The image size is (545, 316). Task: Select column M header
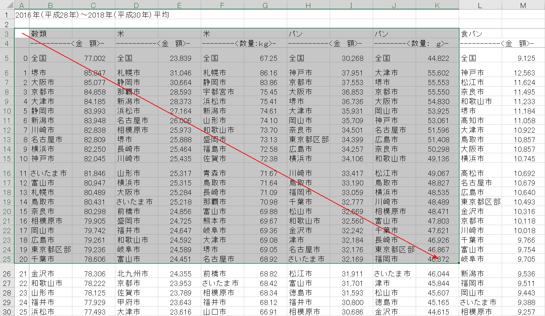pyautogui.click(x=523, y=5)
